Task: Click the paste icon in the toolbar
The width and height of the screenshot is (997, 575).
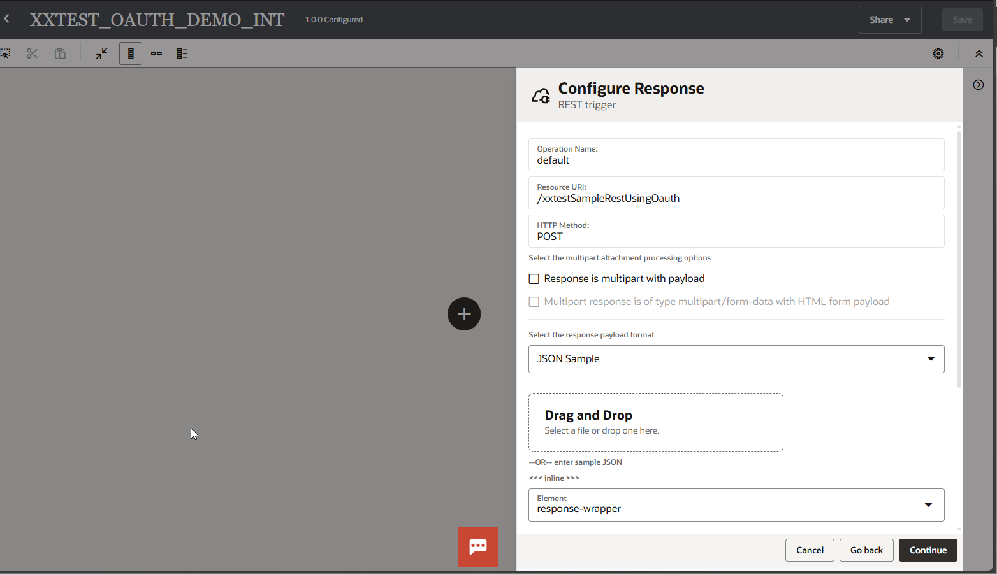Action: pos(60,53)
